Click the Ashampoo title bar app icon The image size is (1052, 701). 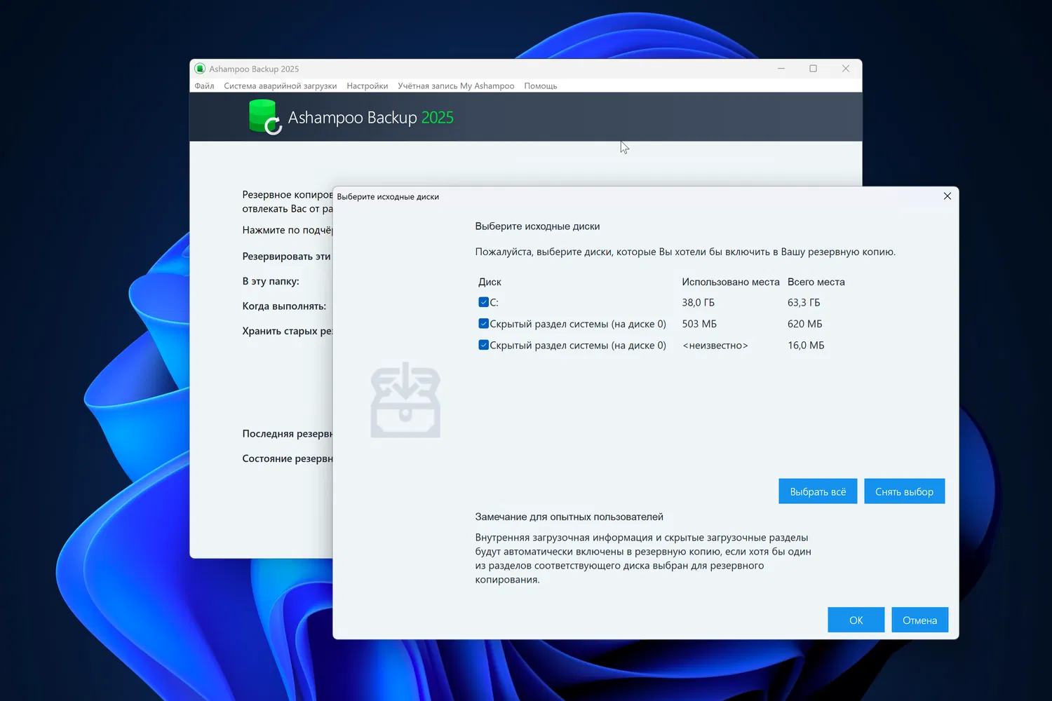(200, 69)
